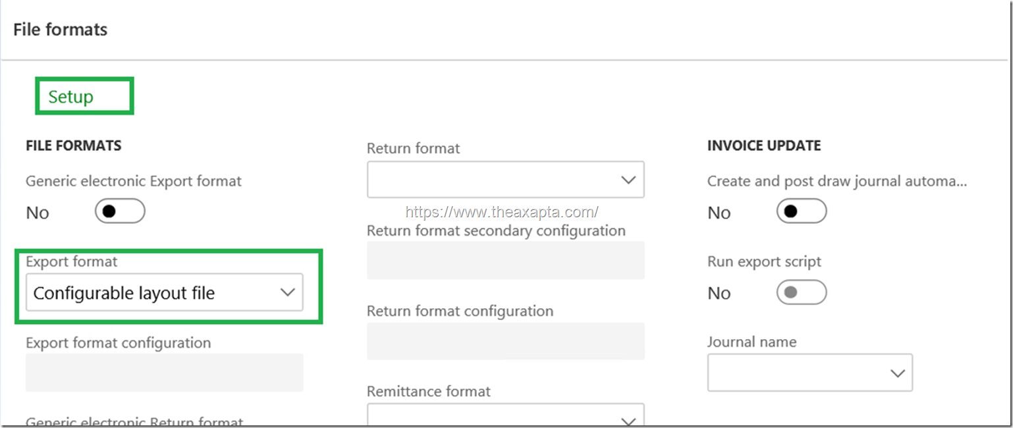Enable Create and post draw journal automatically

(801, 212)
